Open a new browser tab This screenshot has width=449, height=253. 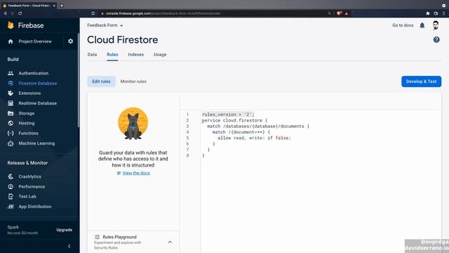(x=62, y=6)
